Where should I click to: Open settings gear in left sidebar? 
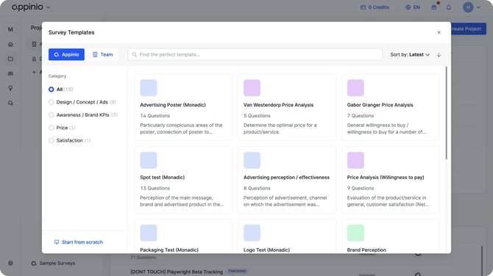coord(10,263)
